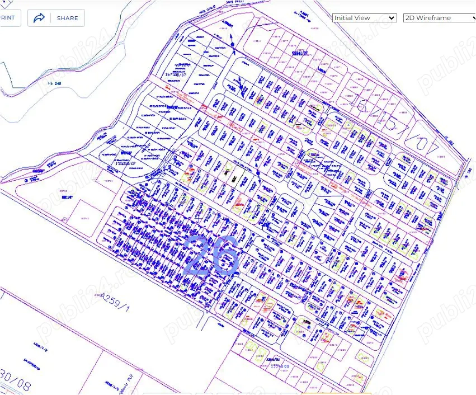Click the share arrow icon
Image resolution: width=476 pixels, height=395 pixels.
(x=39, y=18)
